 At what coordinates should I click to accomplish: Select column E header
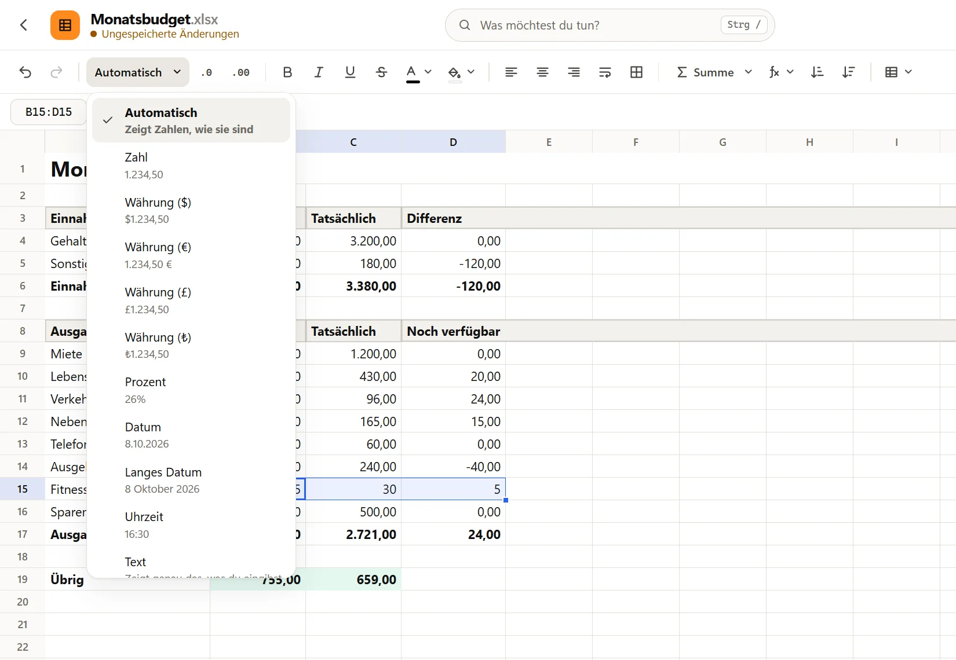coord(549,142)
